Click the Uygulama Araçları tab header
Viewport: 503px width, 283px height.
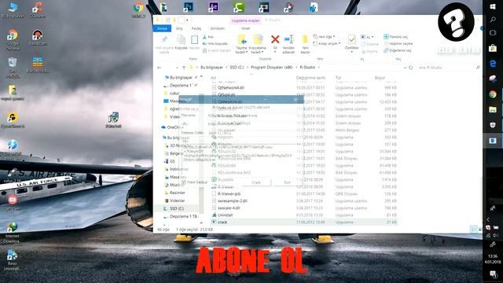point(245,20)
